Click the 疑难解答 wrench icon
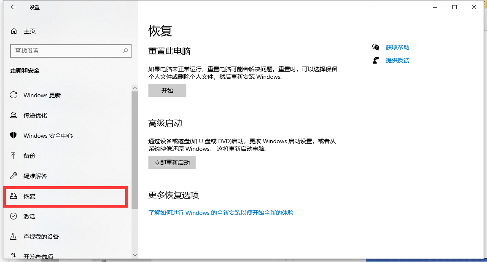487x262 pixels. pyautogui.click(x=13, y=176)
